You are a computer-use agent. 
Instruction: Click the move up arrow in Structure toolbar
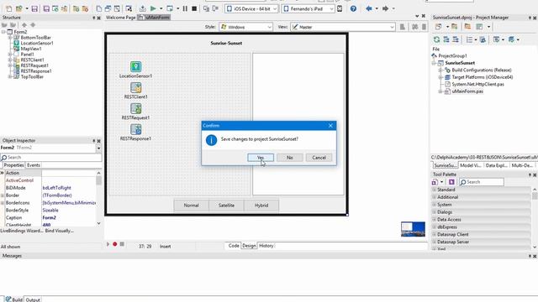[x=24, y=24]
